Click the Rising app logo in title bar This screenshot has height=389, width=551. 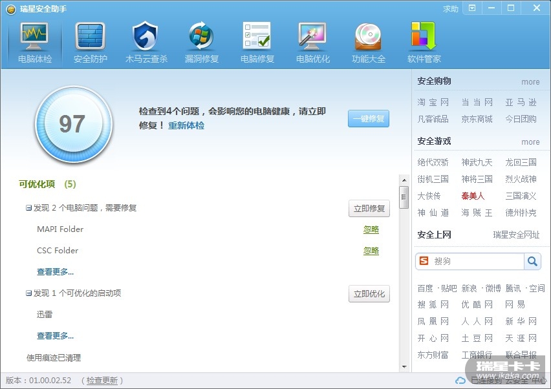point(11,10)
